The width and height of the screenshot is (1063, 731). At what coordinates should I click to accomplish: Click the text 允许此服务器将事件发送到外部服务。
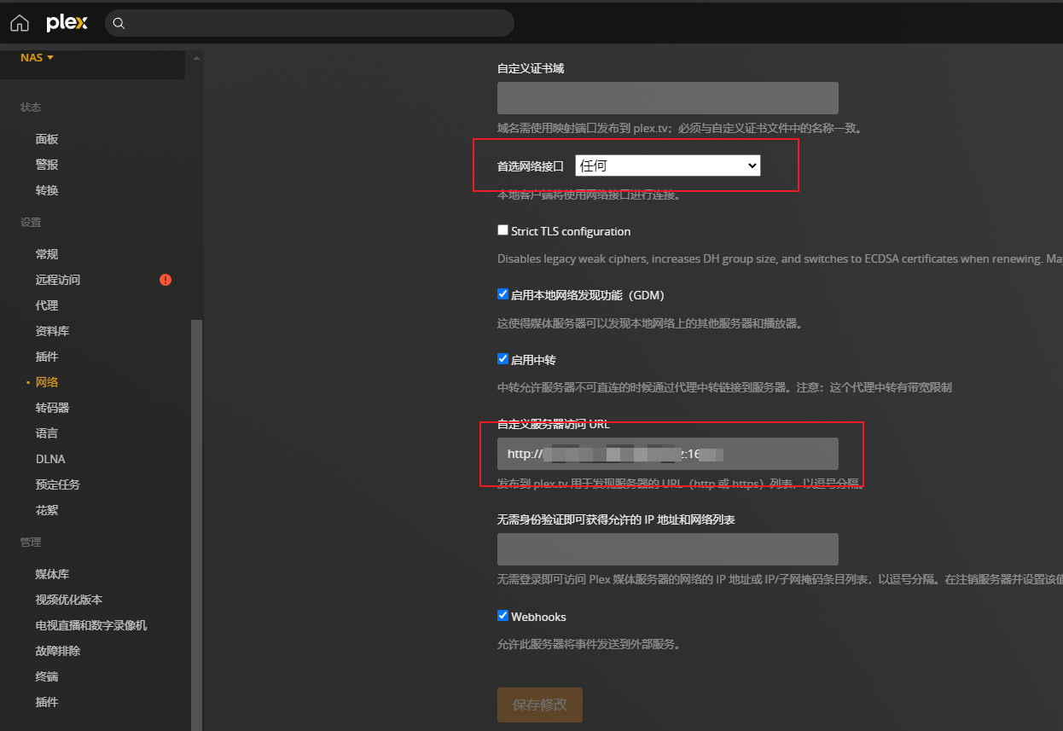pyautogui.click(x=589, y=644)
